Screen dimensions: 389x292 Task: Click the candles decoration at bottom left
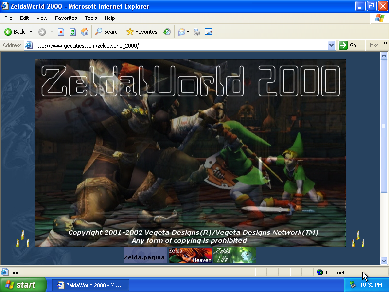coord(22,239)
